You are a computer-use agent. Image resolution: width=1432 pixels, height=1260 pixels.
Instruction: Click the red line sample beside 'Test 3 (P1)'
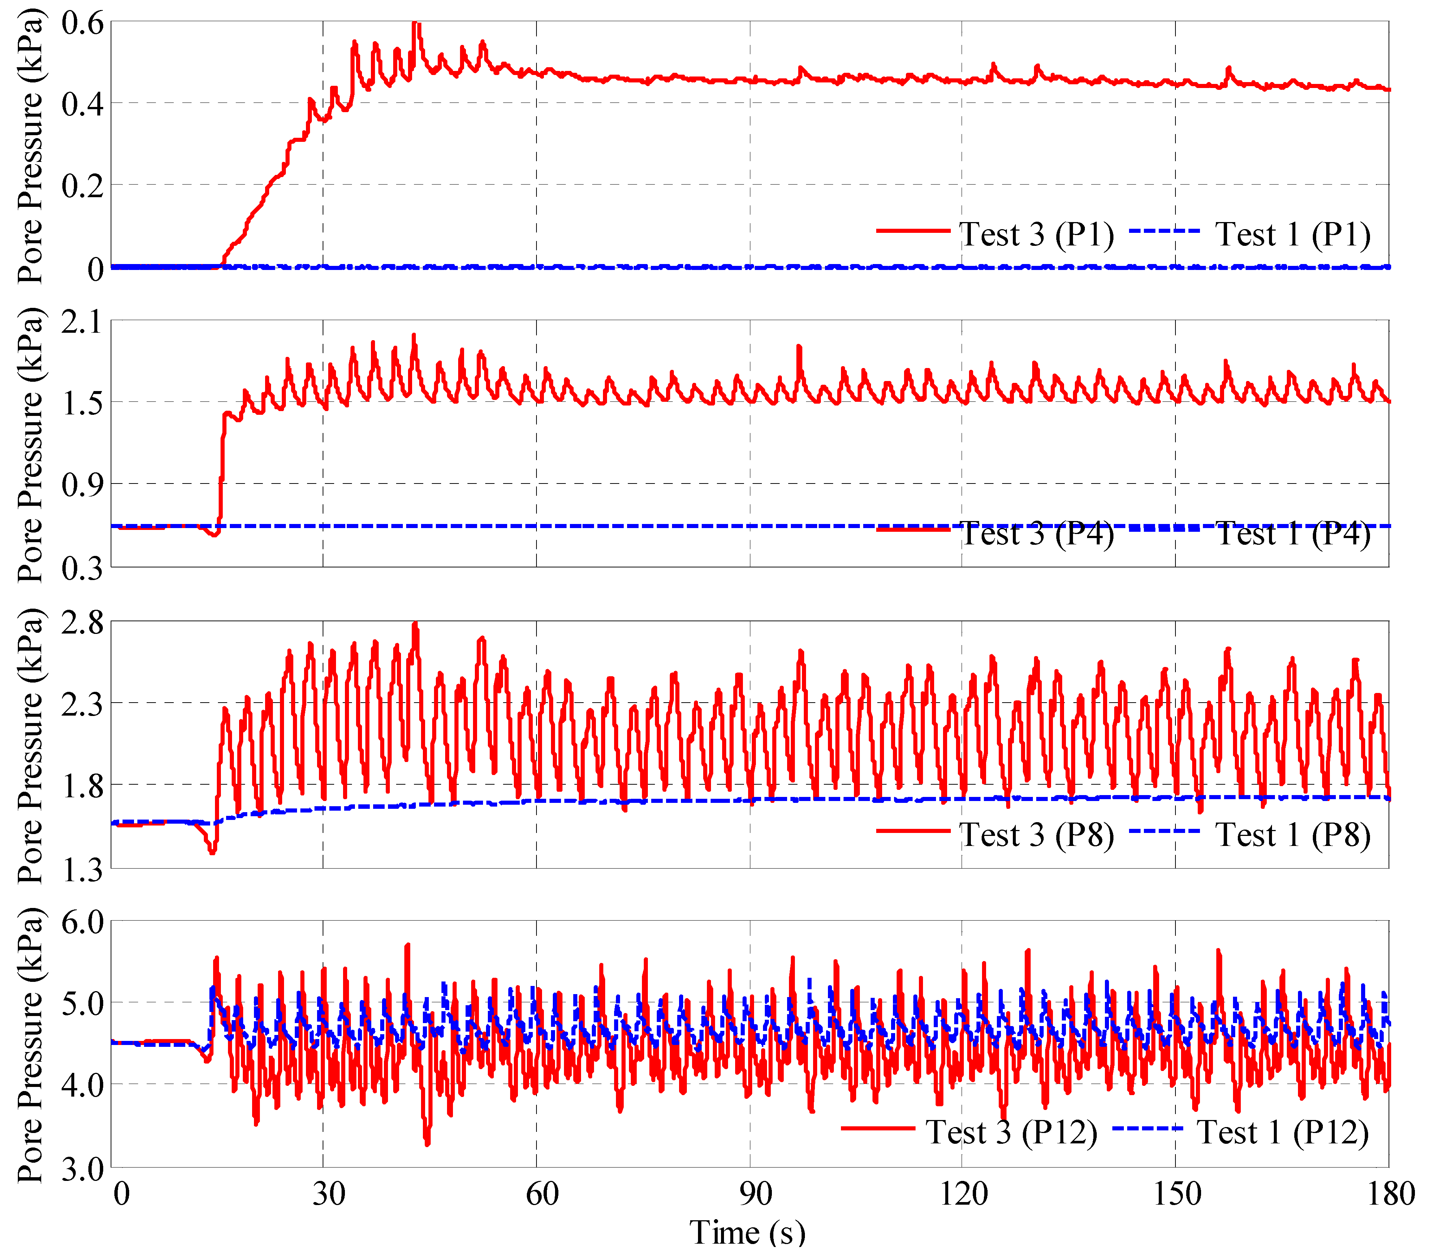(914, 230)
